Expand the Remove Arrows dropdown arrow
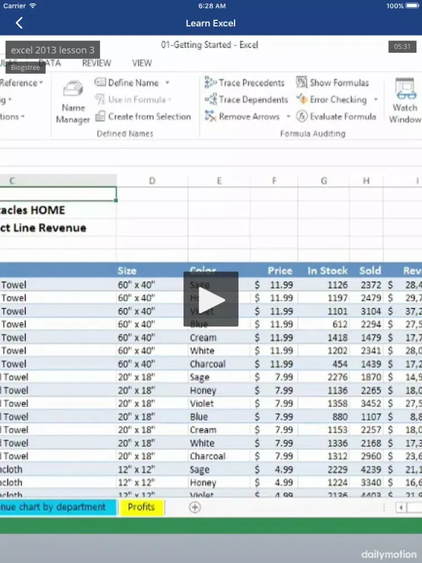 coord(288,117)
